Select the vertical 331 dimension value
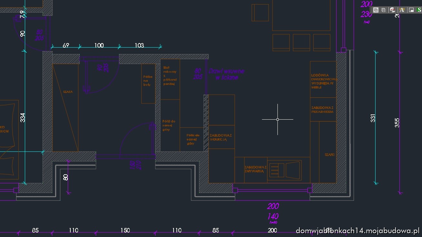This screenshot has height=237, width=422. point(373,118)
